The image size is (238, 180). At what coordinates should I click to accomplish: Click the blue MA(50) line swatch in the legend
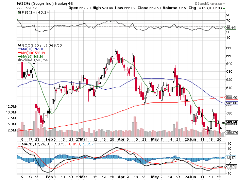[x=19, y=49]
